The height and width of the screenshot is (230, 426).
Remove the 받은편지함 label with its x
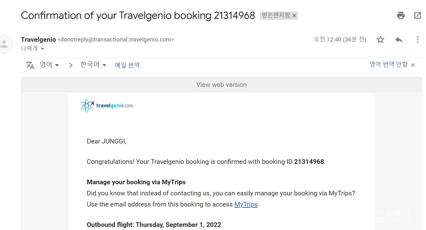pyautogui.click(x=294, y=15)
